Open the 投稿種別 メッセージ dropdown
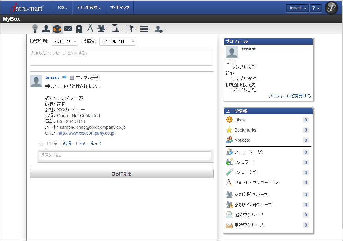The height and width of the screenshot is (241, 343). tap(65, 41)
